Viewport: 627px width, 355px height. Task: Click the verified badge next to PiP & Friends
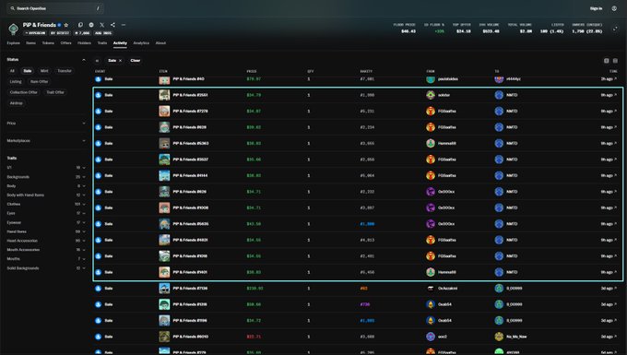tap(59, 25)
